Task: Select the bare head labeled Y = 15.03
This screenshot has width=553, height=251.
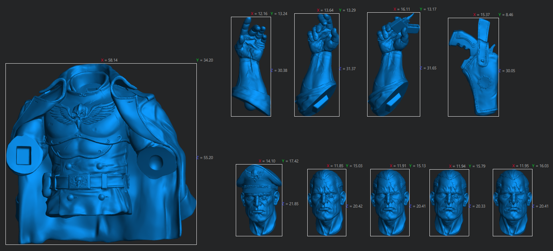Action: tap(327, 203)
